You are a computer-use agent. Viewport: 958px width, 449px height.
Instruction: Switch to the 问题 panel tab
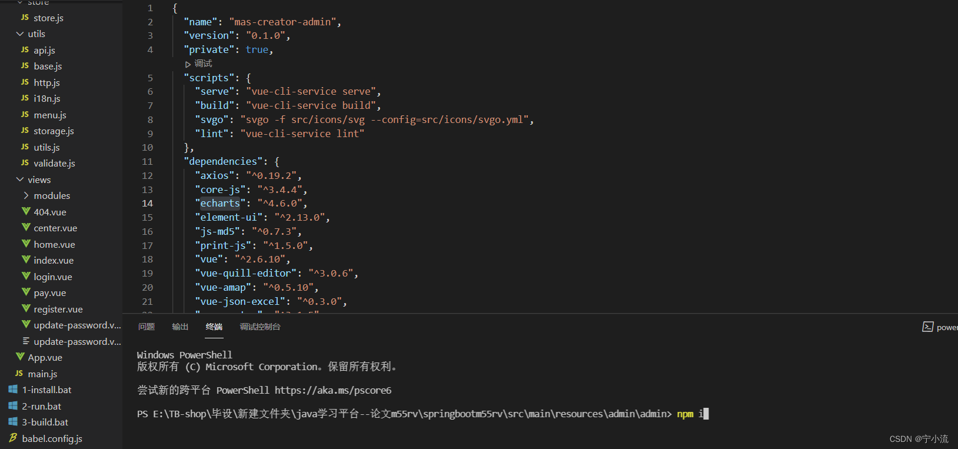pos(147,327)
